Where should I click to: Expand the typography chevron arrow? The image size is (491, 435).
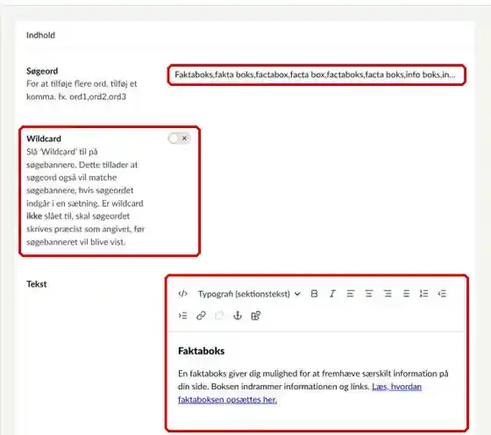click(x=297, y=294)
